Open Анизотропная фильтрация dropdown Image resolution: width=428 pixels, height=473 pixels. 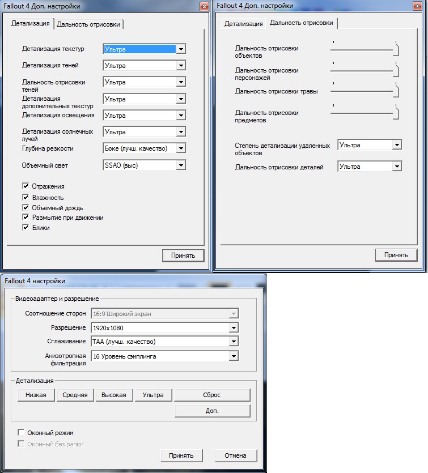pos(165,356)
